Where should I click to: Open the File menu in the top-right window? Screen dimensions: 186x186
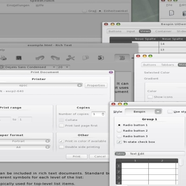(169, 5)
